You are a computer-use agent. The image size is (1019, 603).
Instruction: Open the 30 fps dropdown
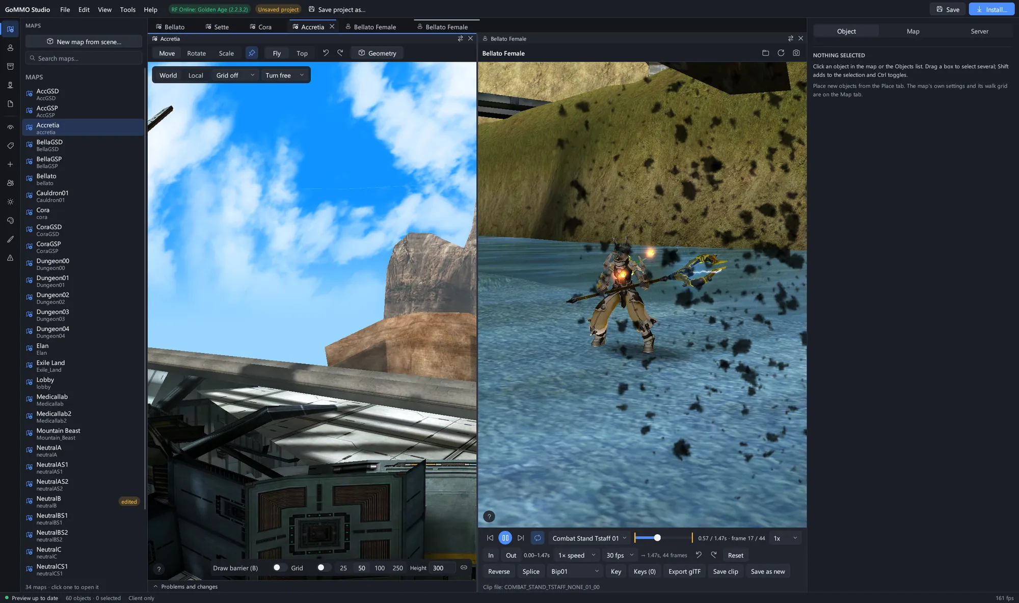click(x=620, y=555)
